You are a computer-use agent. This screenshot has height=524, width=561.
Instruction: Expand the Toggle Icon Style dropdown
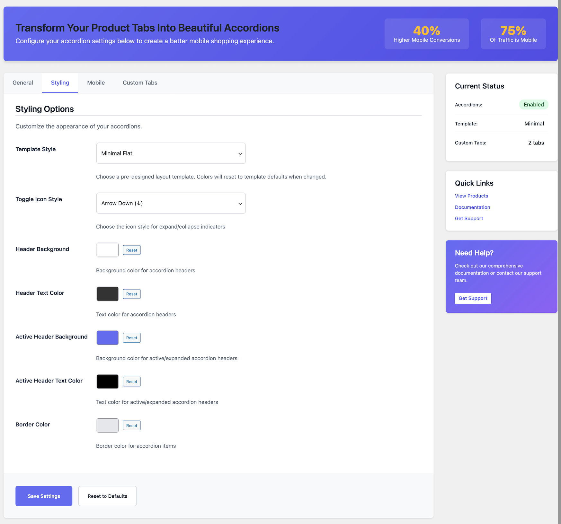171,203
